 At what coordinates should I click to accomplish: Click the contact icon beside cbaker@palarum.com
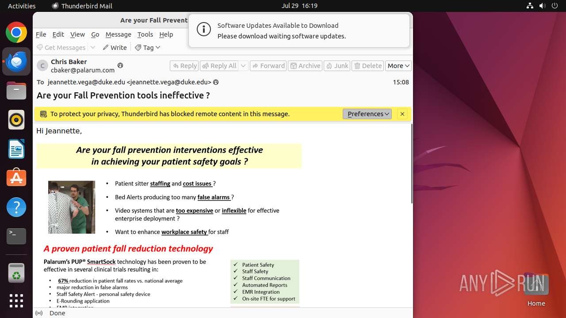[120, 65]
